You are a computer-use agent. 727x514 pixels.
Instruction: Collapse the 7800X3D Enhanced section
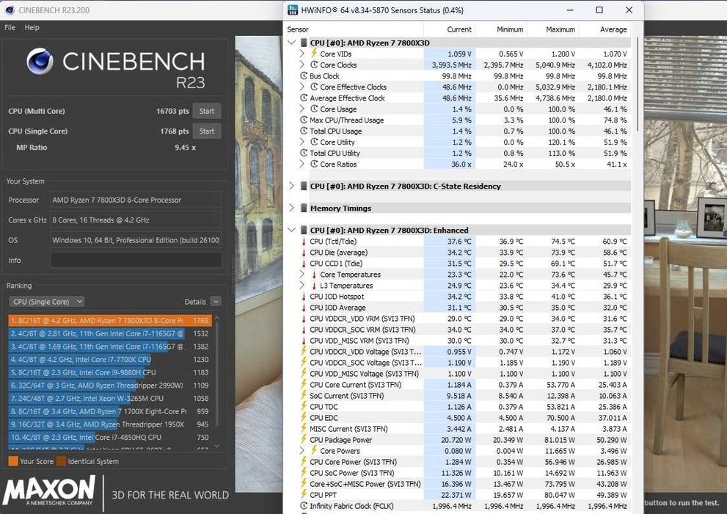click(x=292, y=230)
